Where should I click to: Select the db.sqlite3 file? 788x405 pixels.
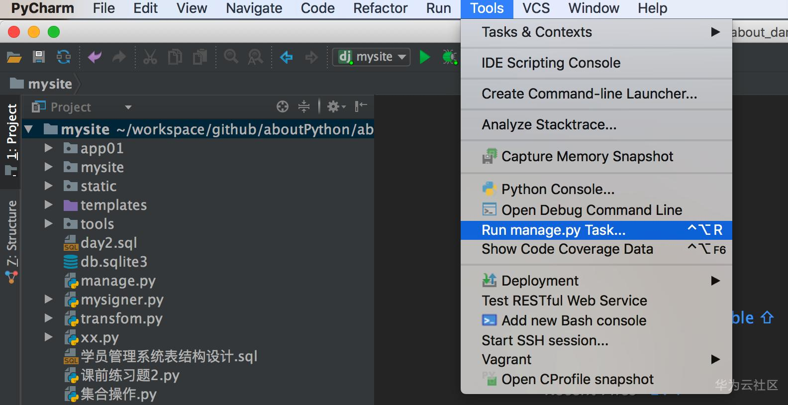[x=114, y=262]
